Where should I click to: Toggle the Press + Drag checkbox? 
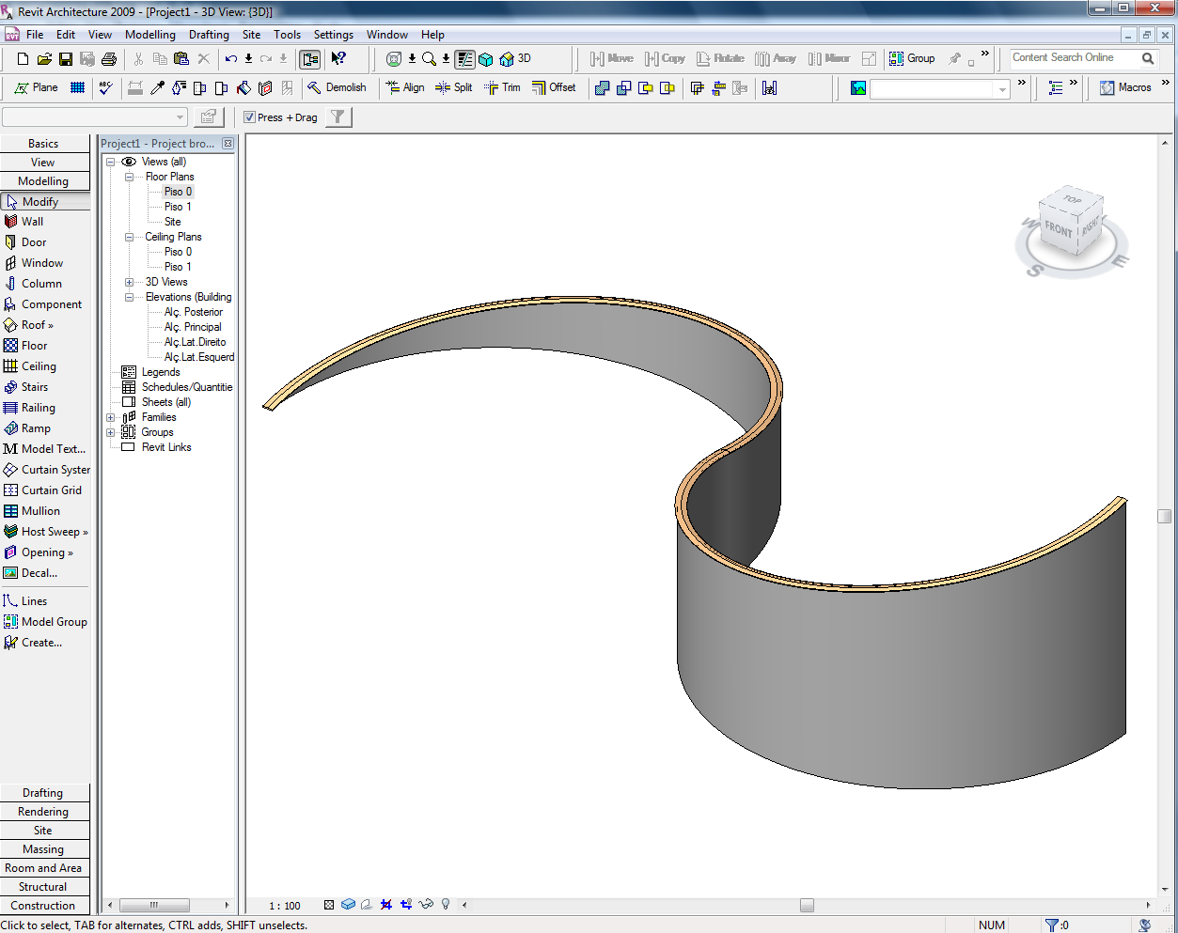click(249, 117)
